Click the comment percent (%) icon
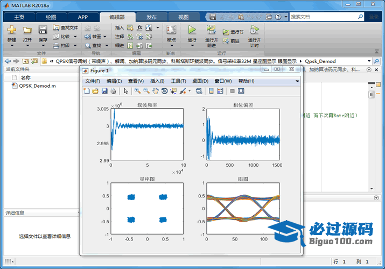Viewport: 385px width, 269px height. tap(130, 37)
